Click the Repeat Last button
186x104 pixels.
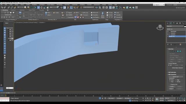(x=176, y=77)
